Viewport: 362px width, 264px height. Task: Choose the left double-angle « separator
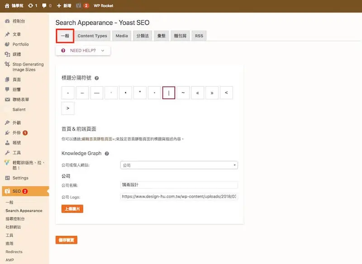[198, 93]
